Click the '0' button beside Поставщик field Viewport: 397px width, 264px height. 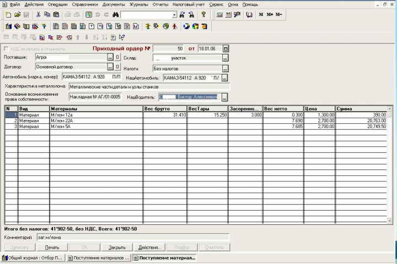117,57
